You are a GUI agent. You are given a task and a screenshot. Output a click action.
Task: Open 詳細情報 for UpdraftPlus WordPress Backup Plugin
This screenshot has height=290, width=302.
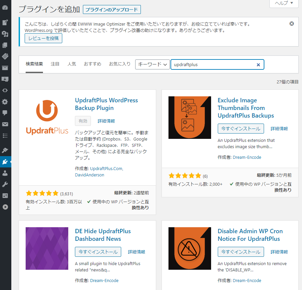106,121
